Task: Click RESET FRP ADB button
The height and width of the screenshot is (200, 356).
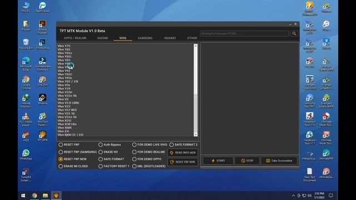Action: (x=183, y=162)
